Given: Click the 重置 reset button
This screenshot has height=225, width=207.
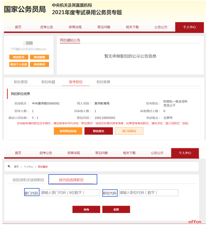Looking at the screenshot, I should pyautogui.click(x=116, y=209).
